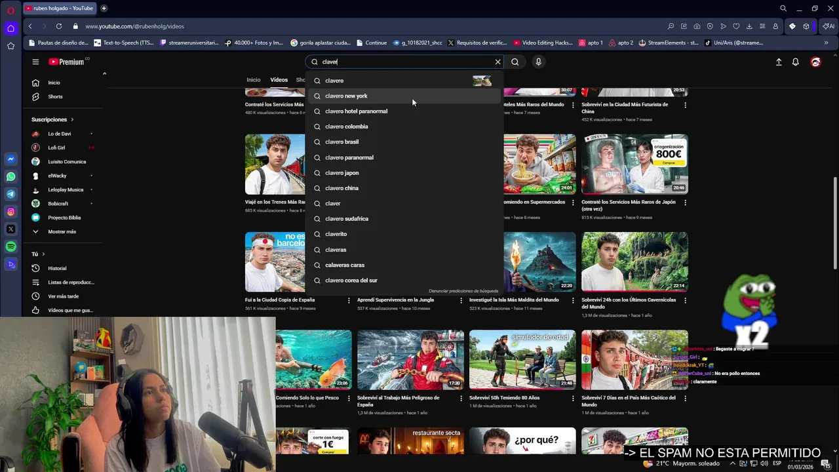Open options for 'Sobreviví 7 Días en el País Más Caótico'
The height and width of the screenshot is (472, 839).
[x=686, y=398]
